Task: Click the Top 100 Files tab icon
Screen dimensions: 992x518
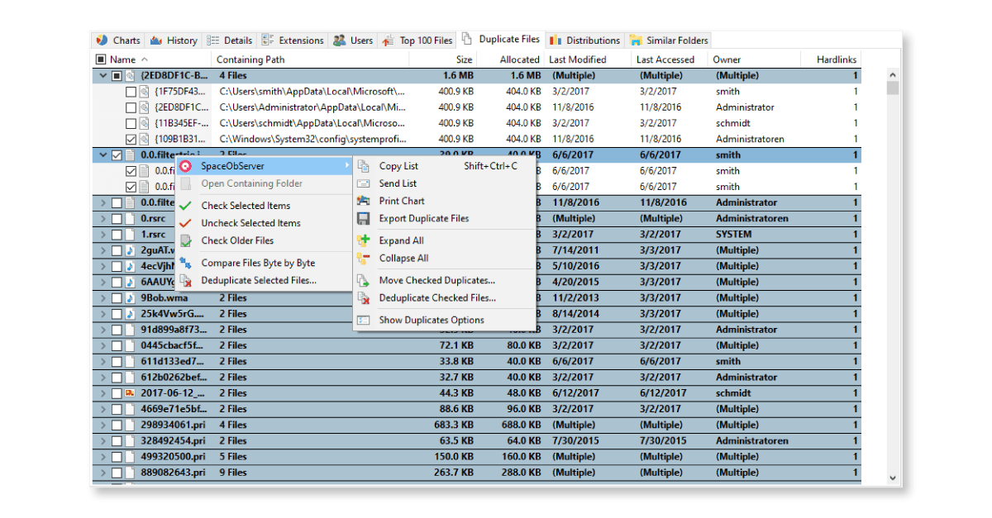Action: coord(388,40)
